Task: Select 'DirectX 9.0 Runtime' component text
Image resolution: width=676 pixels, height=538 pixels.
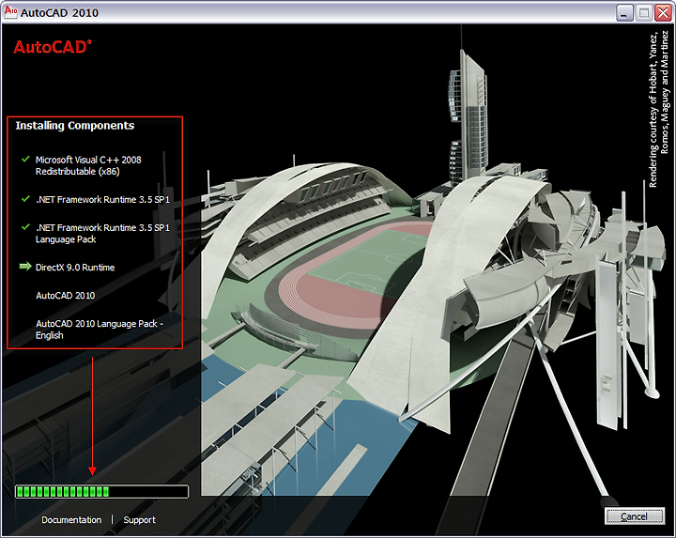Action: click(x=75, y=268)
